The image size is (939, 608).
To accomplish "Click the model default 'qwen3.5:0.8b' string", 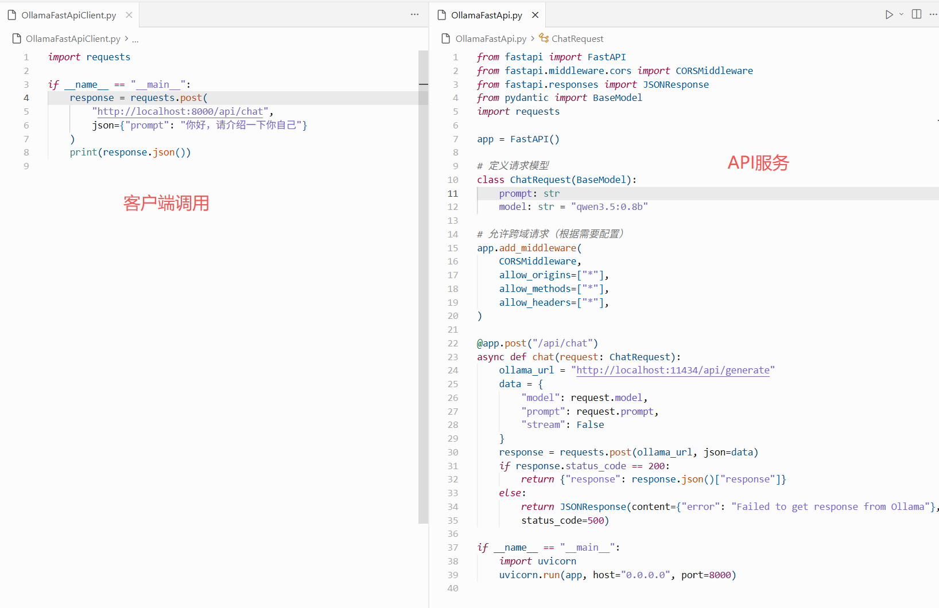I will (x=610, y=206).
